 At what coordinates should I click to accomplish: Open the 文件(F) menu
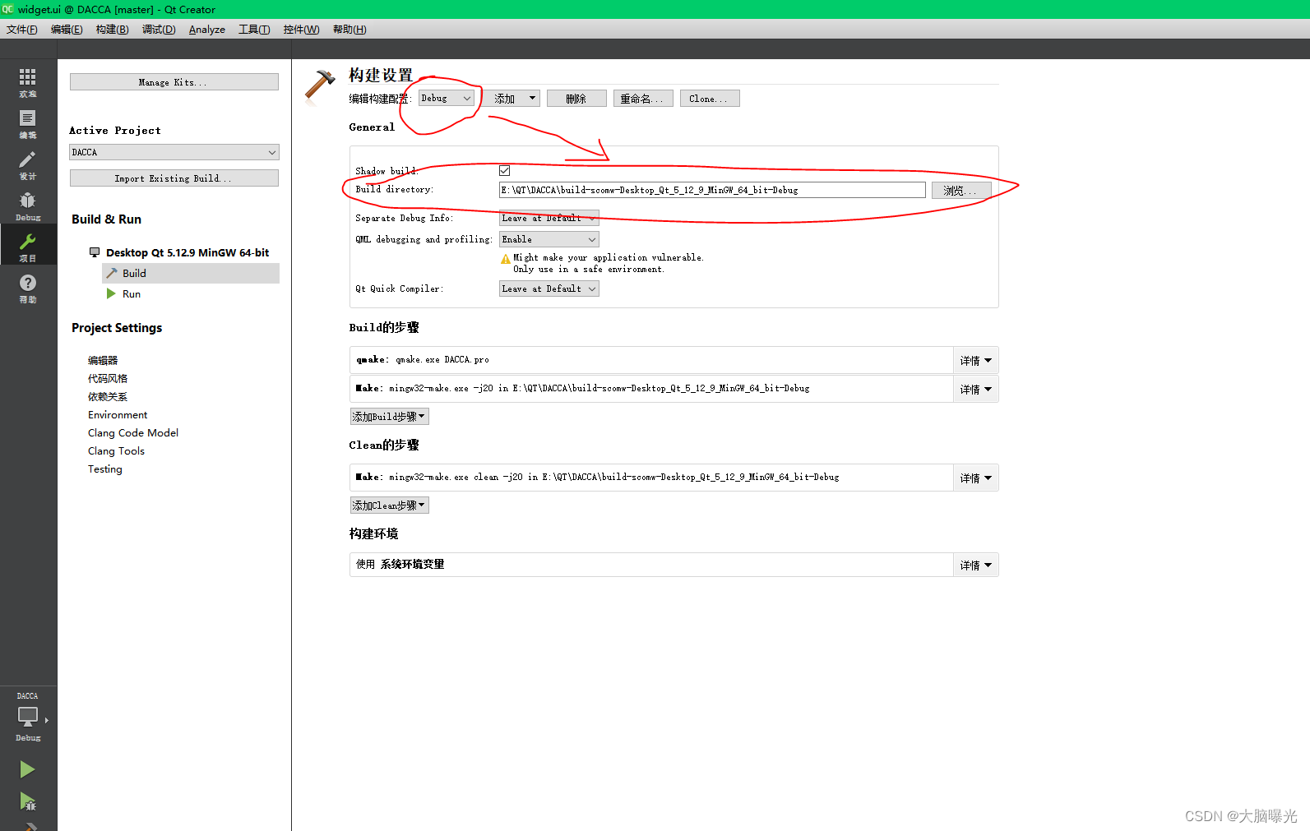coord(22,30)
